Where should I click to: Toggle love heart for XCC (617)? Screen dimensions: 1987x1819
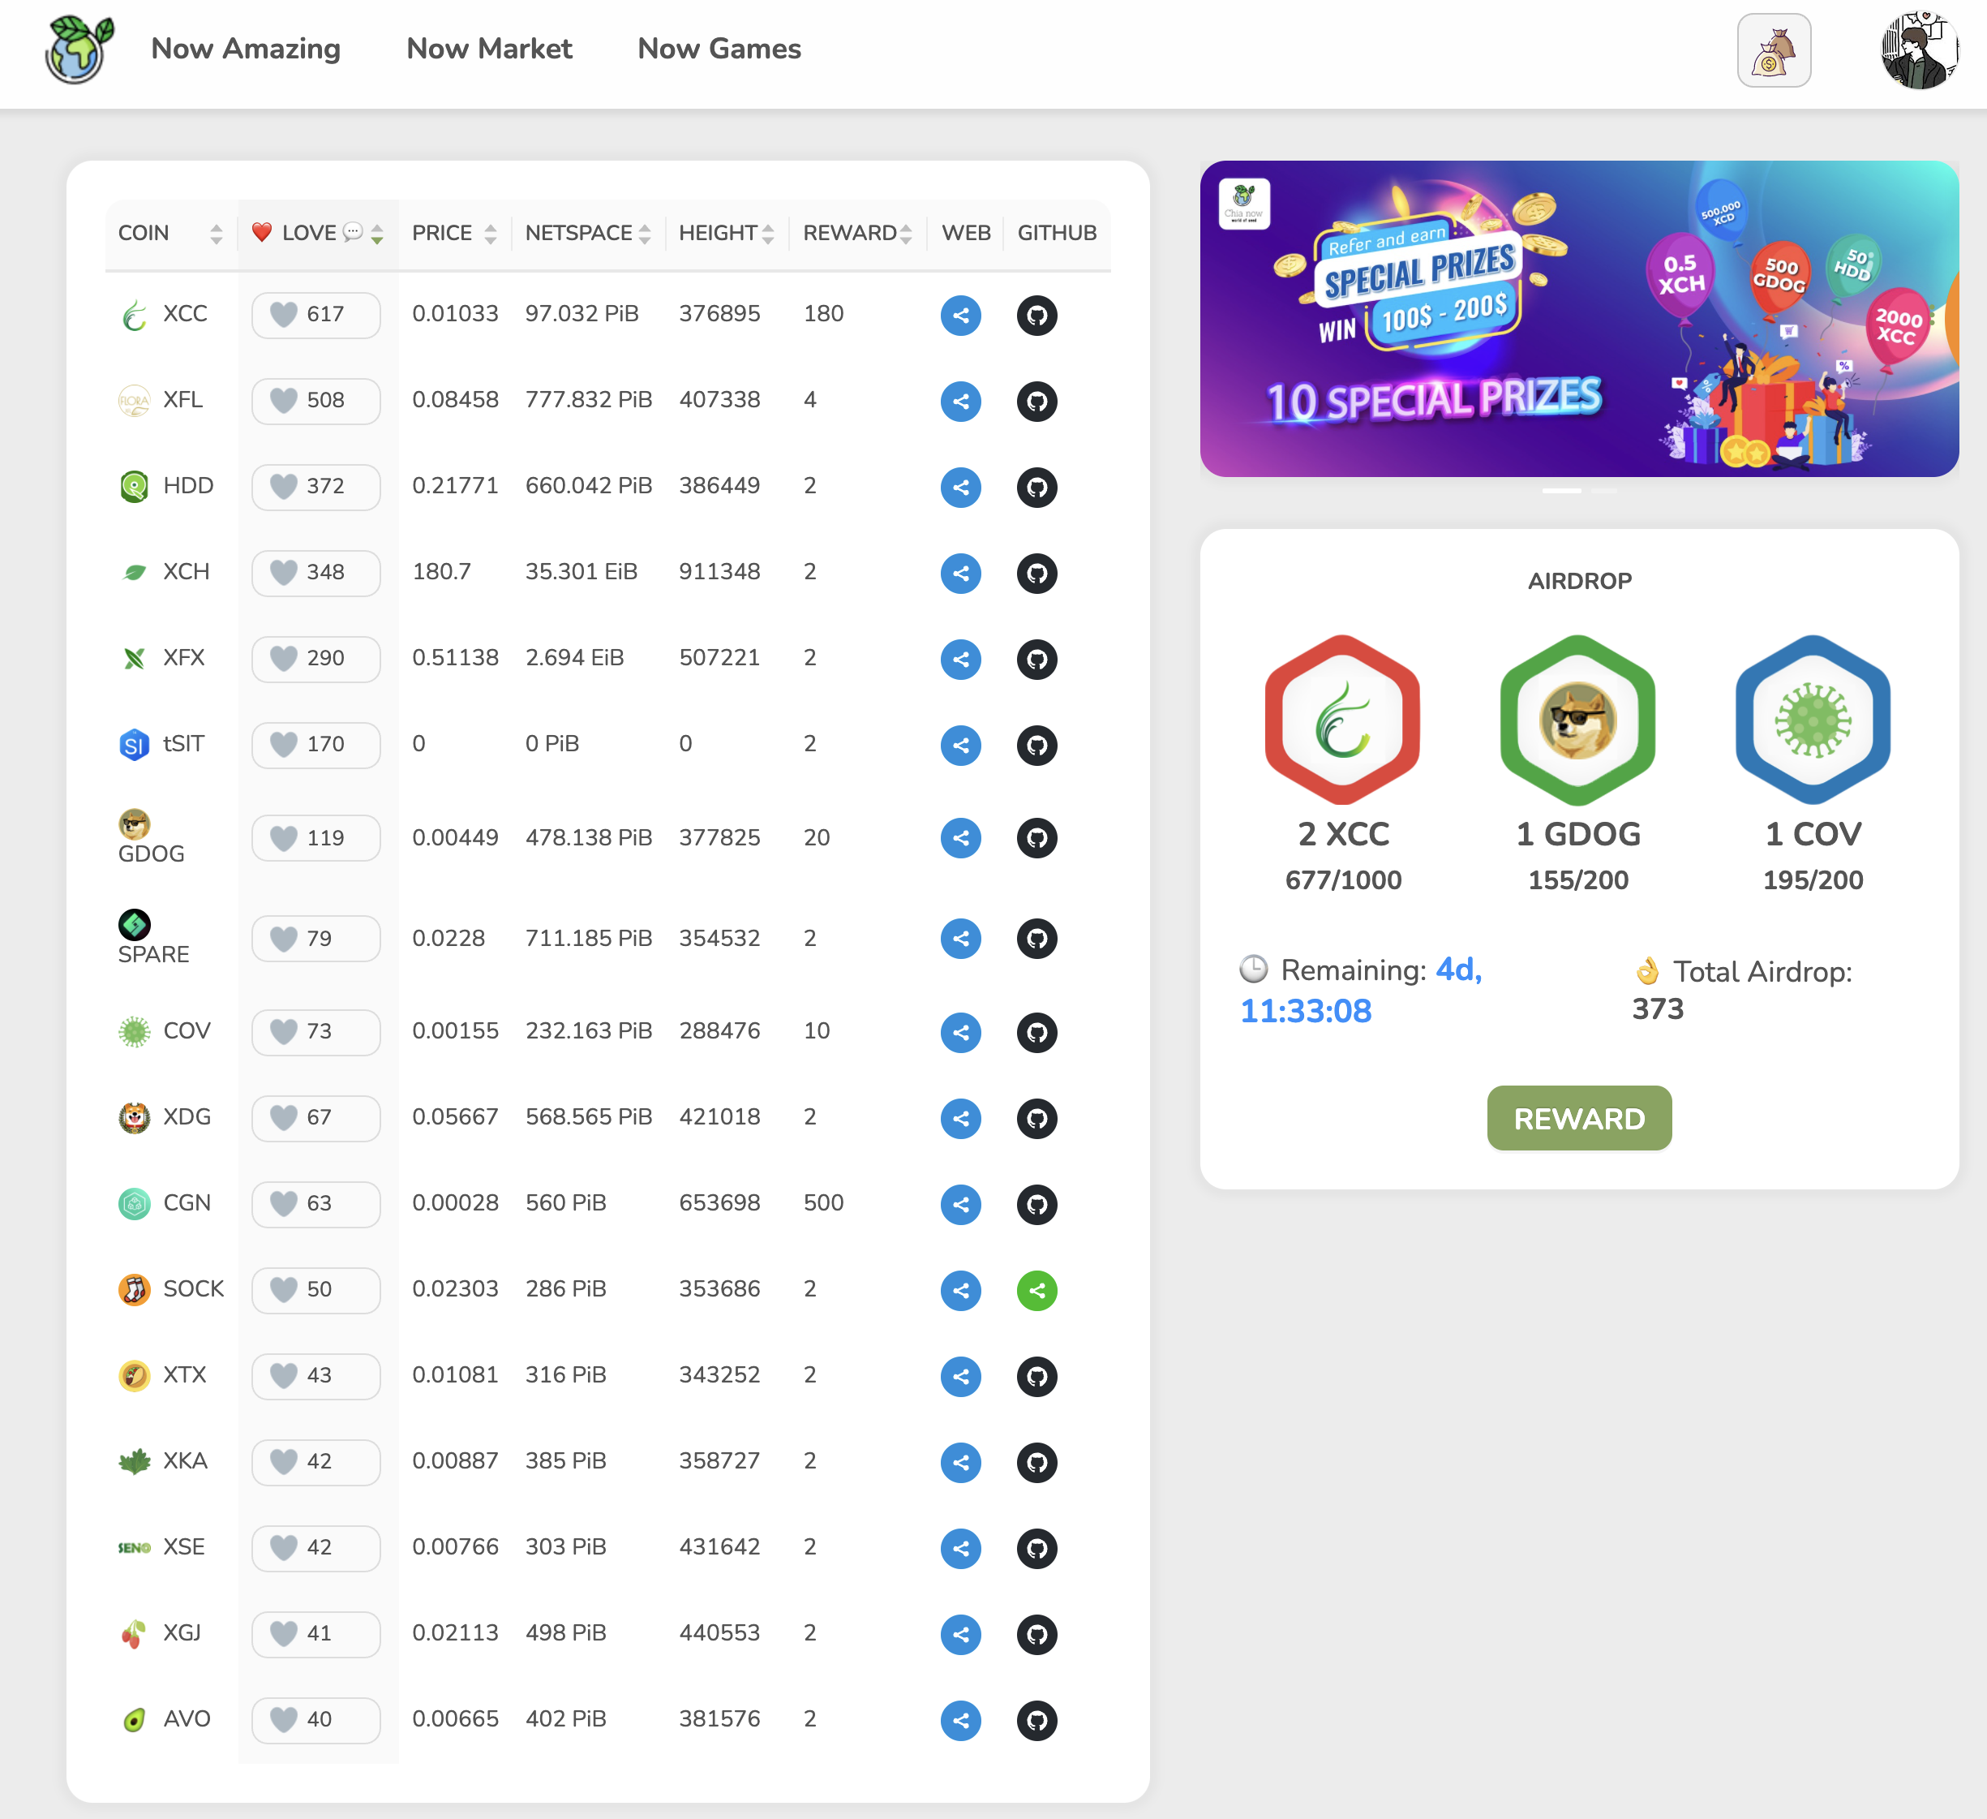(284, 316)
